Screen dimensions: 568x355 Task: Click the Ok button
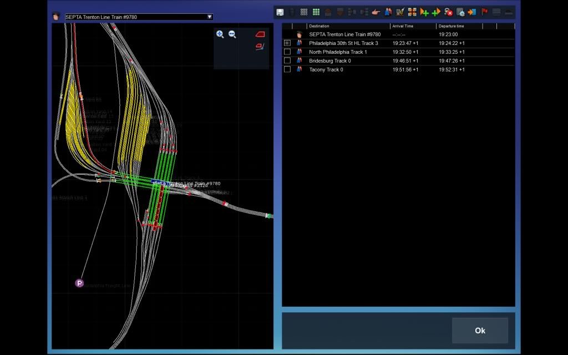click(x=480, y=331)
